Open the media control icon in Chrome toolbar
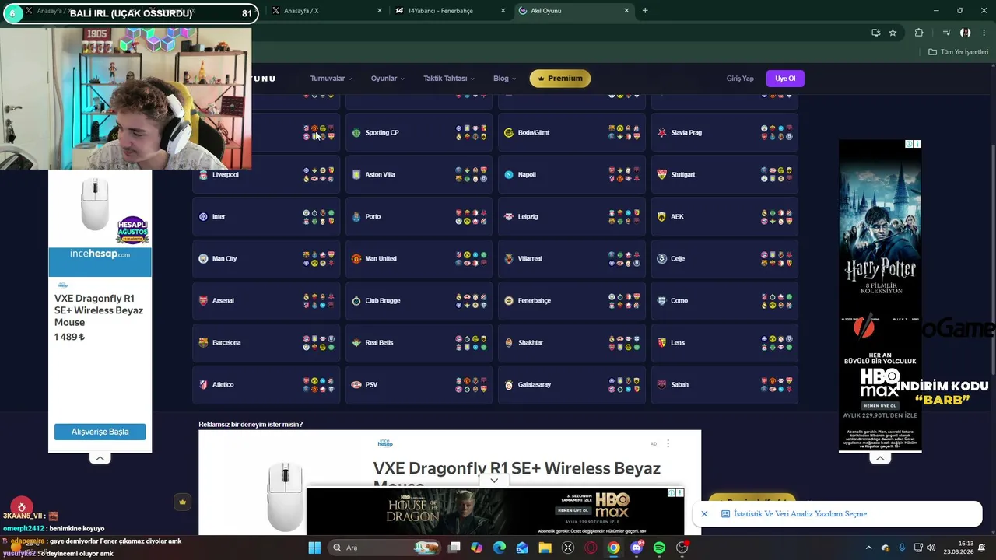The width and height of the screenshot is (996, 560). 946,33
